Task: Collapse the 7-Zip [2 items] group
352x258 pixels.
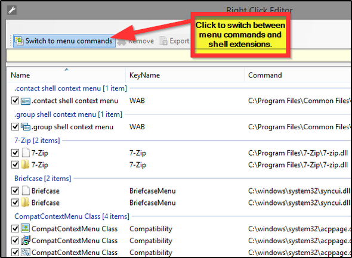Action: coord(37,141)
